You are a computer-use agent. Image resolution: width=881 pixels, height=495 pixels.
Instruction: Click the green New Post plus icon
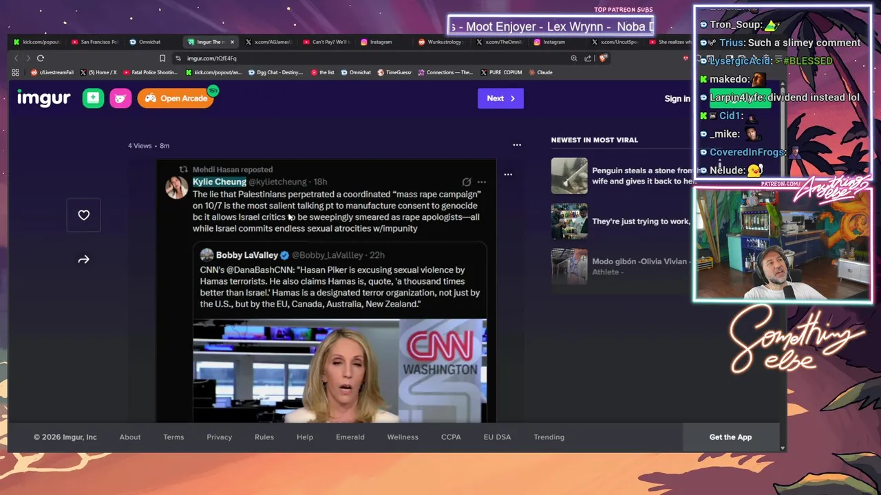[x=93, y=98]
